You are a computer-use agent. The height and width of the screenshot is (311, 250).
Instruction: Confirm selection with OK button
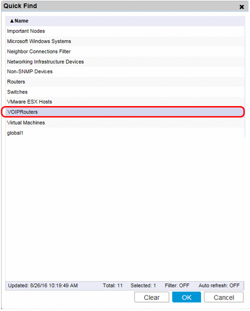click(x=187, y=298)
